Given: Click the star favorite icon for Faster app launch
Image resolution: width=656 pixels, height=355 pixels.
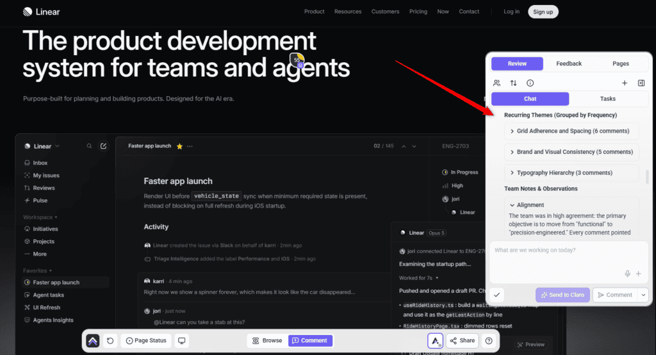Looking at the screenshot, I should 179,146.
